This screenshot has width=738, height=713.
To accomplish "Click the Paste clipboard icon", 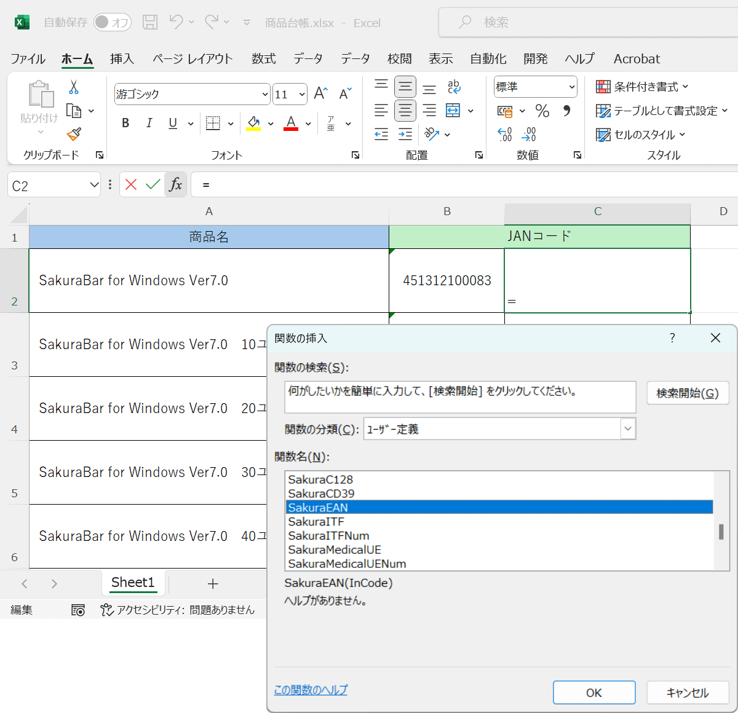I will (x=41, y=95).
